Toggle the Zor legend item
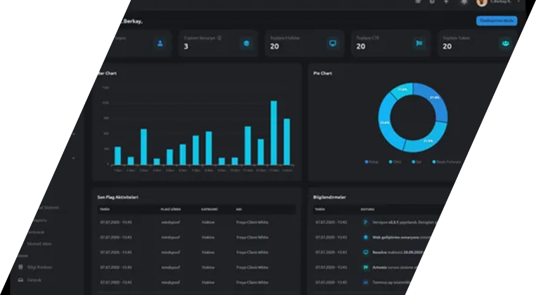The width and height of the screenshot is (536, 295). point(416,162)
